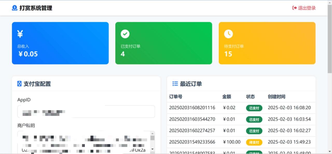The image size is (332, 154).
Task: Select the 状态 column header
Action: tap(250, 96)
